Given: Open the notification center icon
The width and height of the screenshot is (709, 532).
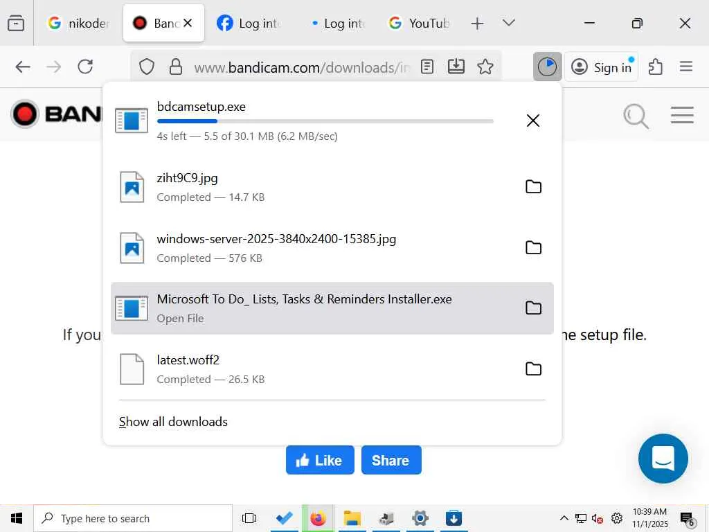Looking at the screenshot, I should tap(688, 519).
